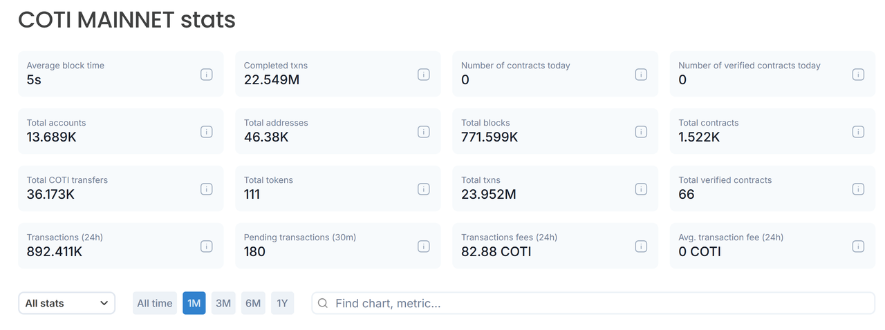Click info icon on Average block time card
Viewport: 885px width, 330px height.
(x=206, y=74)
